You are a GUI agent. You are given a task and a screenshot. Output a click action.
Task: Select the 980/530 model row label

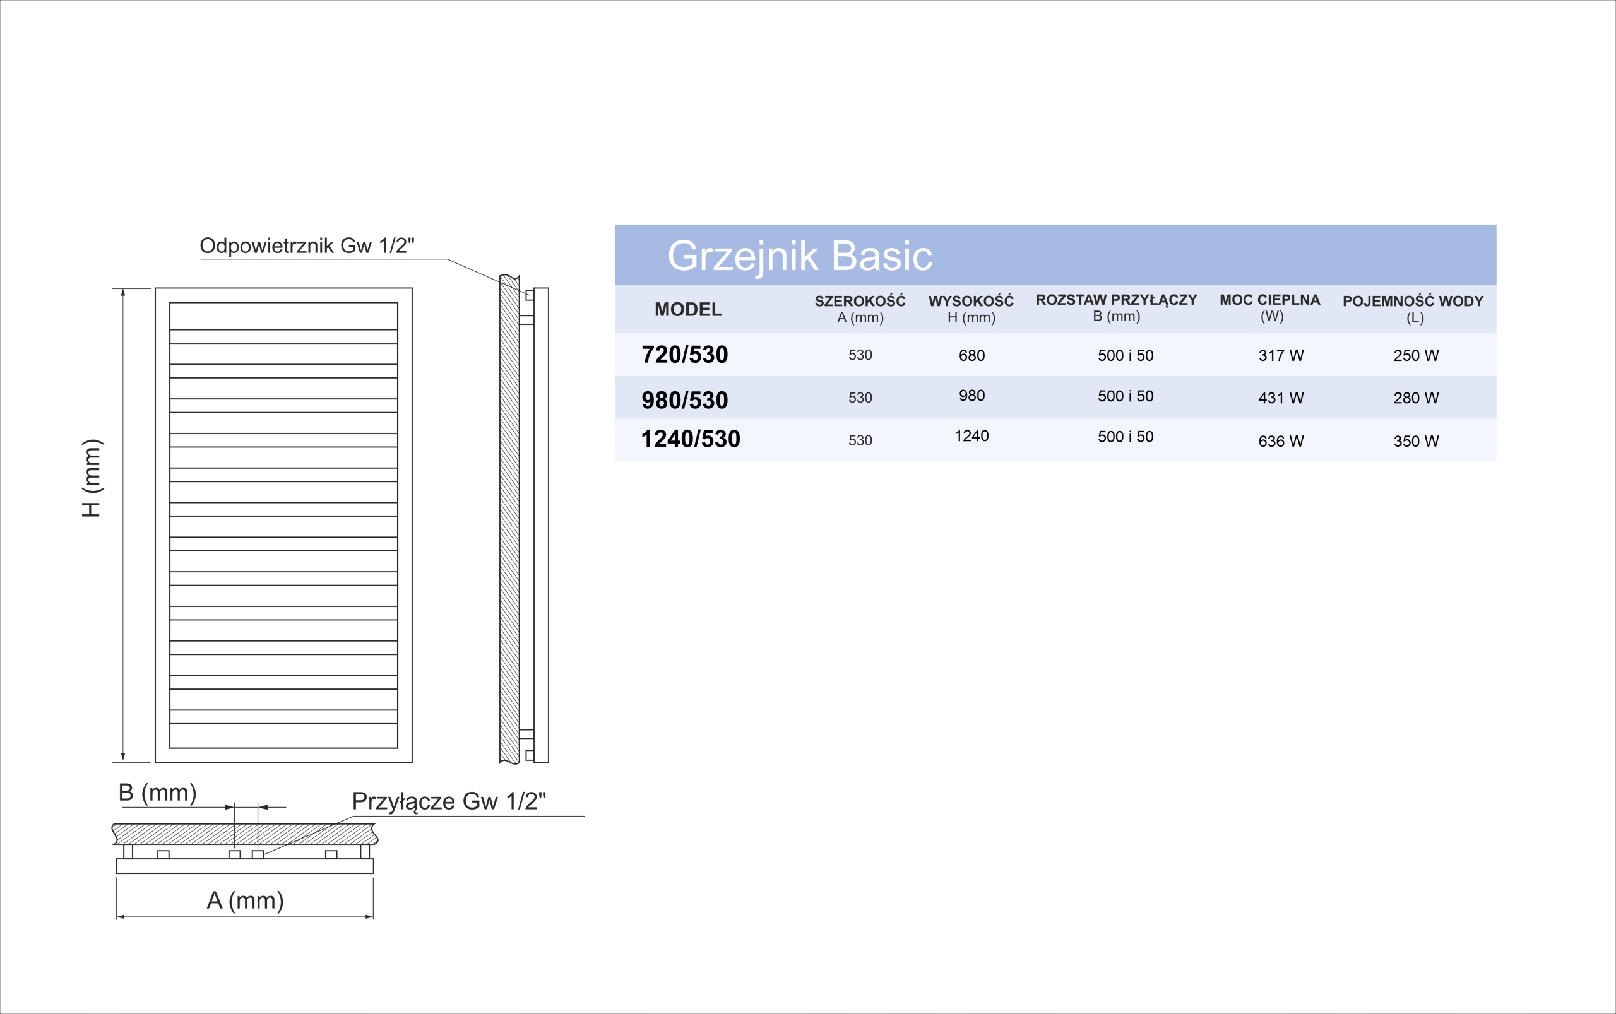pyautogui.click(x=684, y=401)
